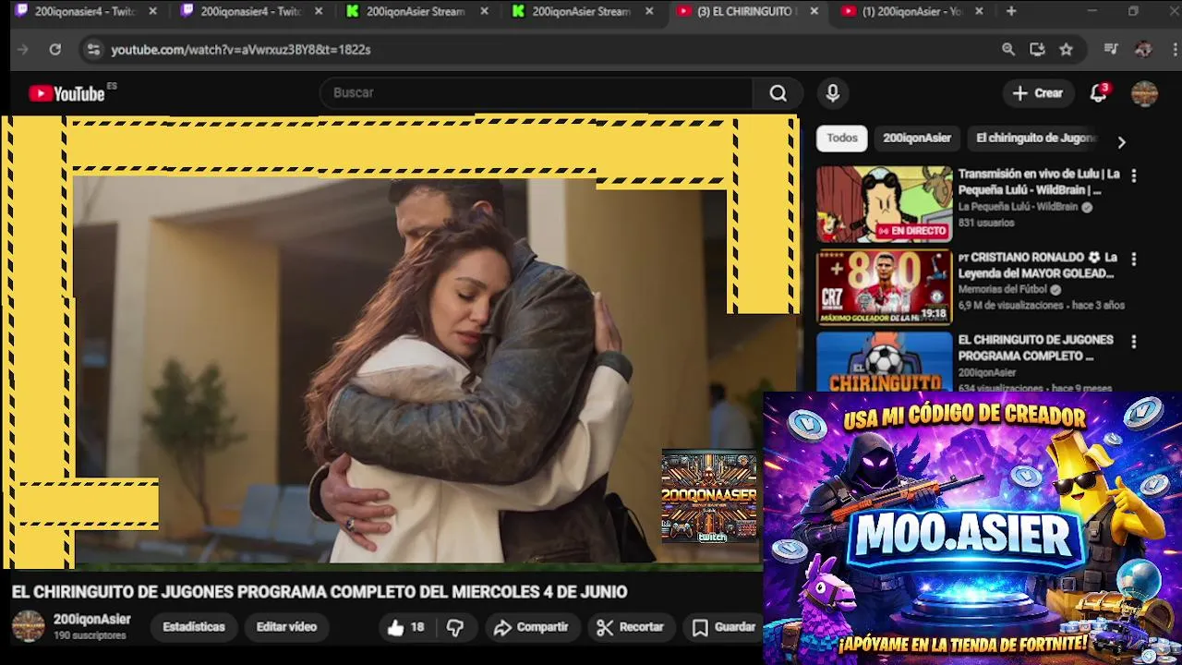1182x665 pixels.
Task: Open 'CRISTIANO RONALDO La Leyenda' video title
Action: pyautogui.click(x=1038, y=265)
